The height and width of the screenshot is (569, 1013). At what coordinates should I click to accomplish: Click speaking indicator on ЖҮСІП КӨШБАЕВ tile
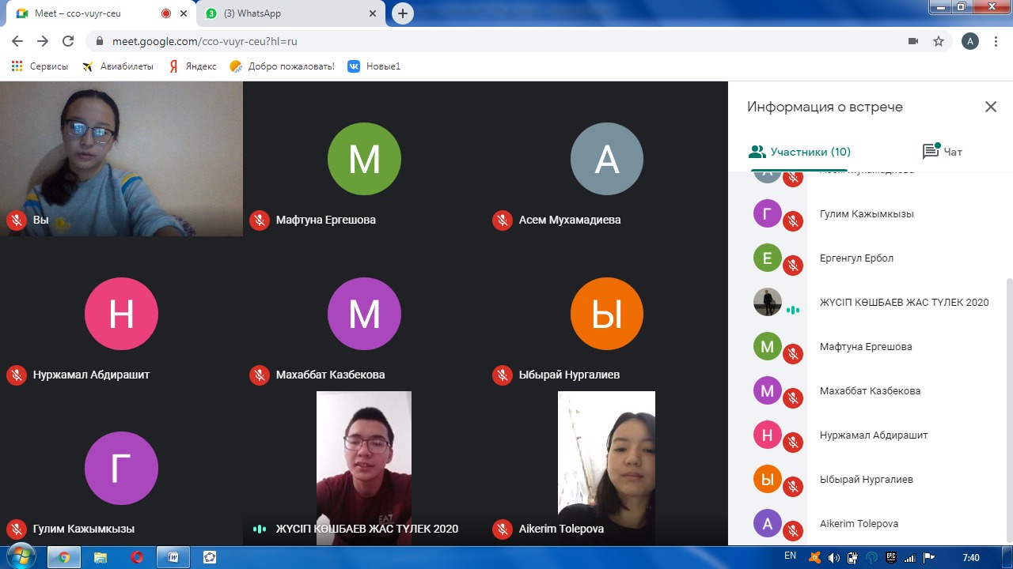pos(260,529)
